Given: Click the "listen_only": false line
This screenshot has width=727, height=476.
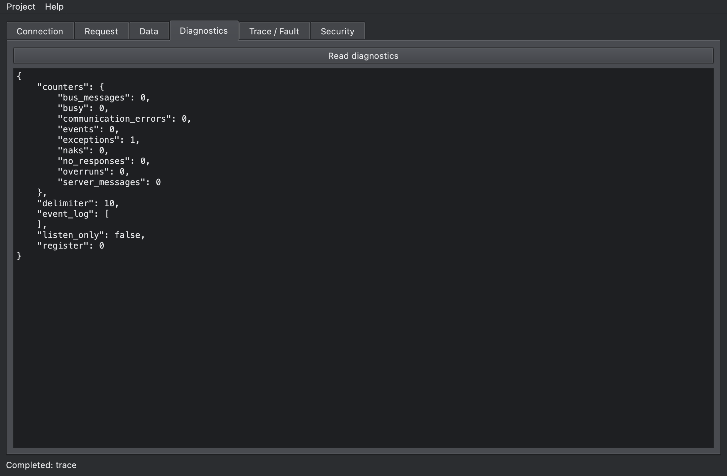Looking at the screenshot, I should (x=91, y=235).
